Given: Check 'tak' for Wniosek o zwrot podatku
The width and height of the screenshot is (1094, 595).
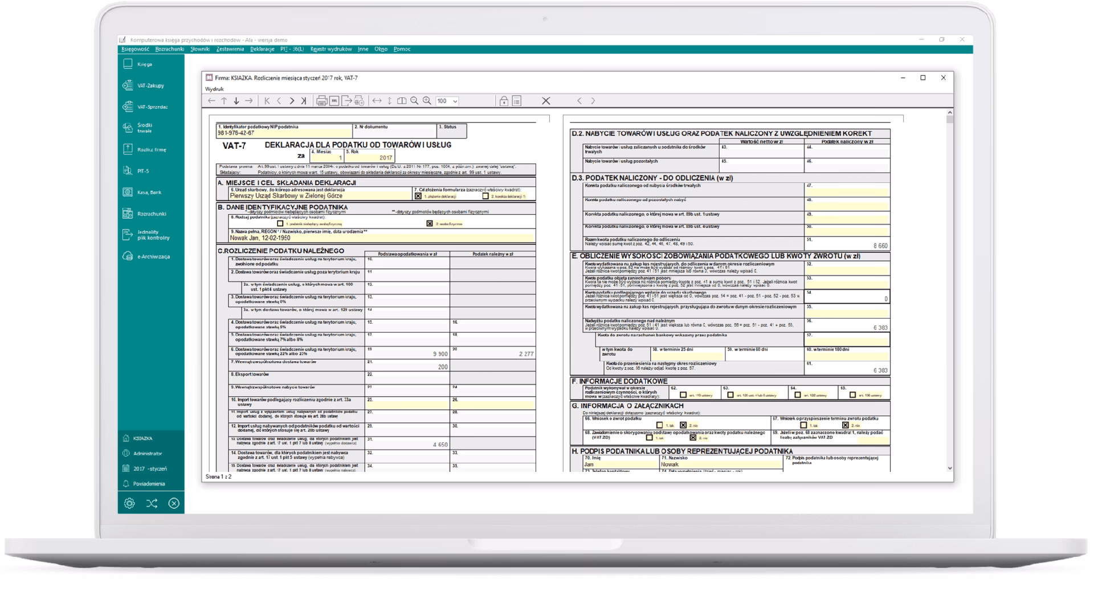Looking at the screenshot, I should [659, 425].
